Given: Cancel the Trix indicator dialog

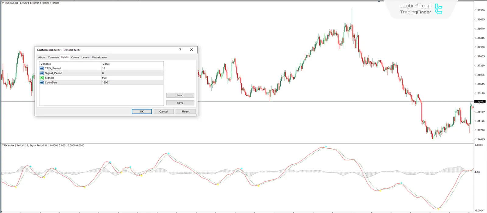Looking at the screenshot, I should point(163,112).
